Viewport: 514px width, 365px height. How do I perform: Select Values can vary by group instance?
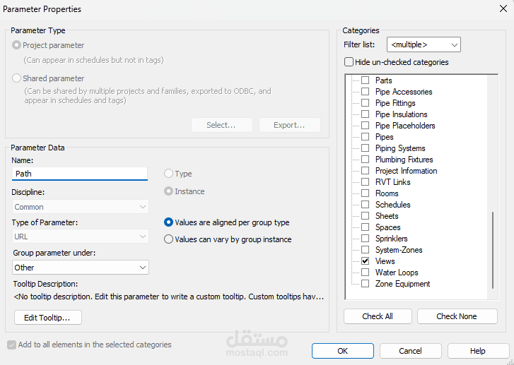coord(169,239)
